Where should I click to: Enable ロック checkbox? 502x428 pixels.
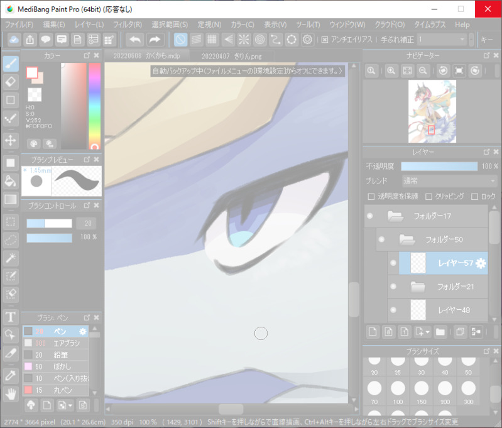[475, 197]
